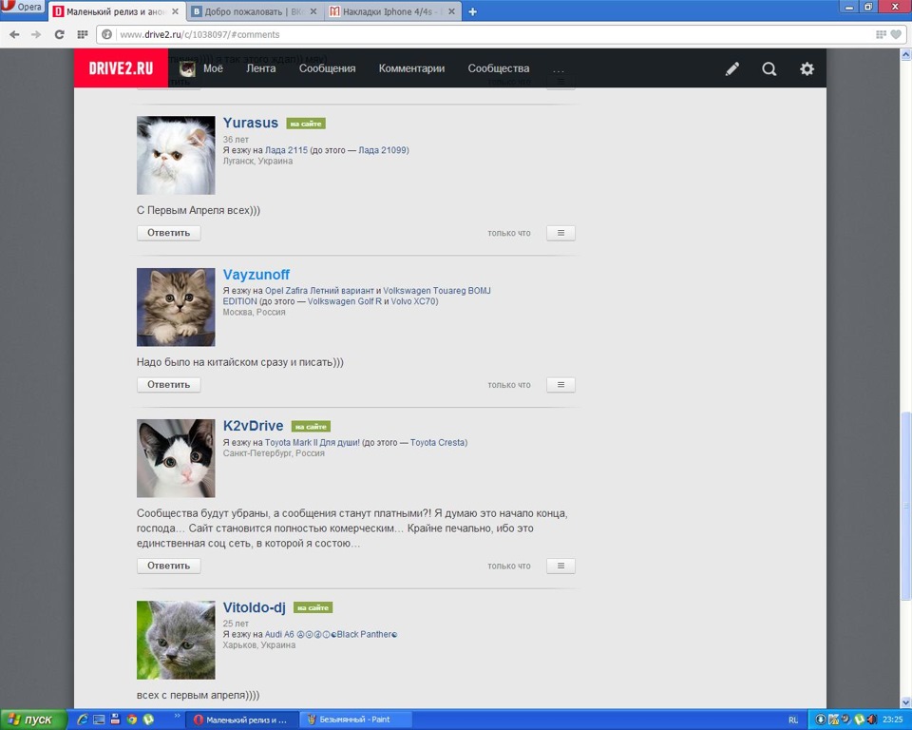Focus the address bar with drive2.ru URL
Image resolution: width=912 pixels, height=730 pixels.
494,34
